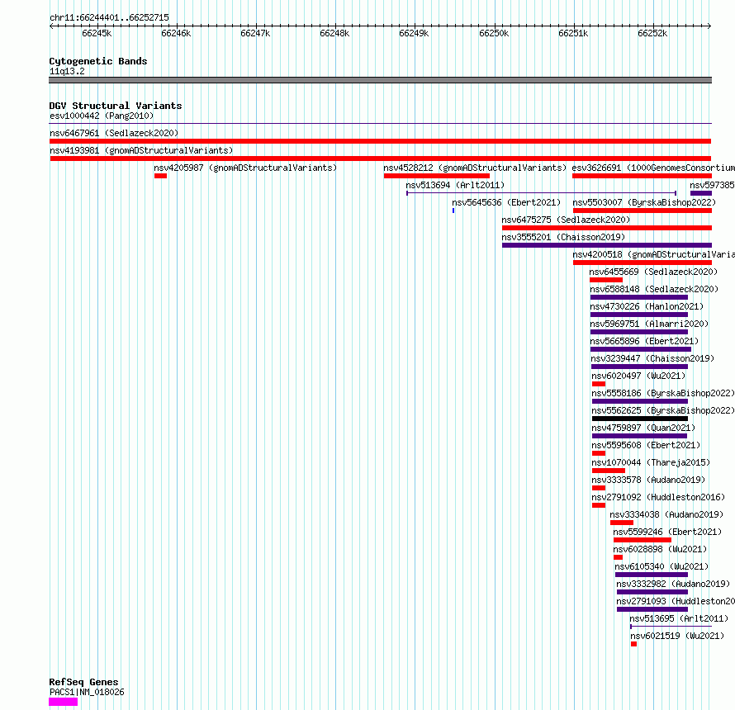Screen dimensions: 735x710
Task: Click the nsv2791092 (Huddleston2016) label
Action: tap(658, 497)
